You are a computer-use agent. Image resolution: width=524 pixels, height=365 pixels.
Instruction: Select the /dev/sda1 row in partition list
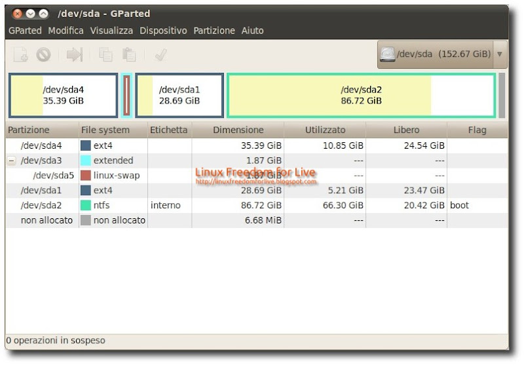coord(257,191)
